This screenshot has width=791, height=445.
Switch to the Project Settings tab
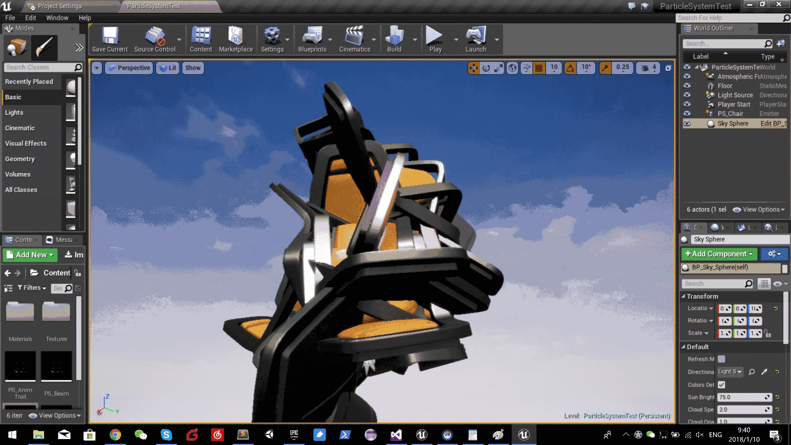point(59,6)
